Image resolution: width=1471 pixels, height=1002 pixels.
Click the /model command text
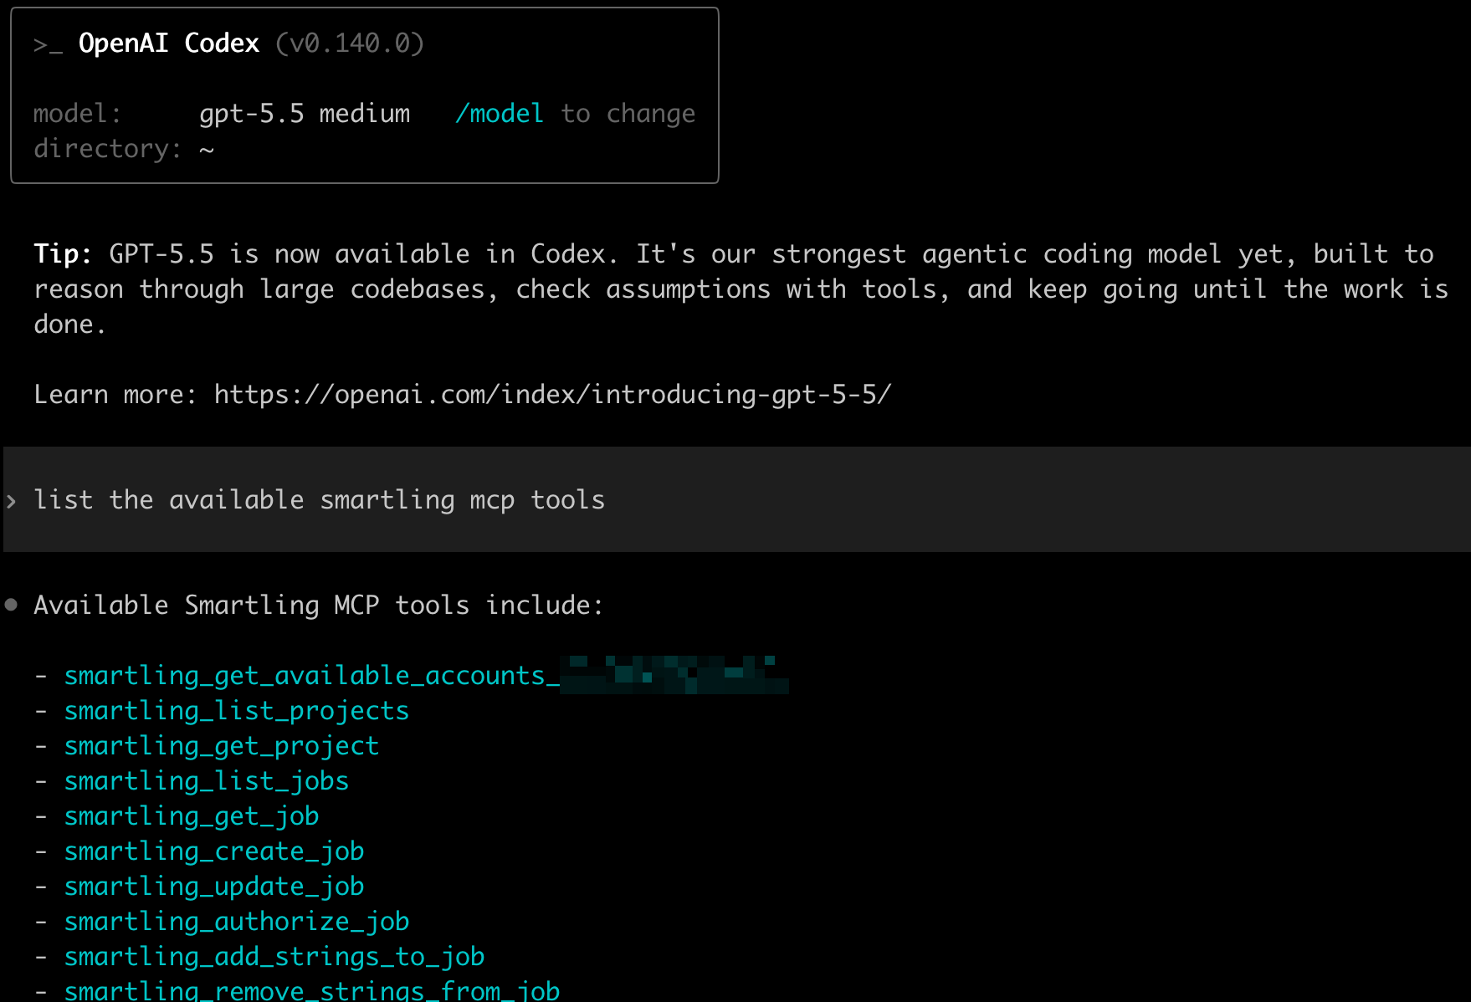pos(500,114)
